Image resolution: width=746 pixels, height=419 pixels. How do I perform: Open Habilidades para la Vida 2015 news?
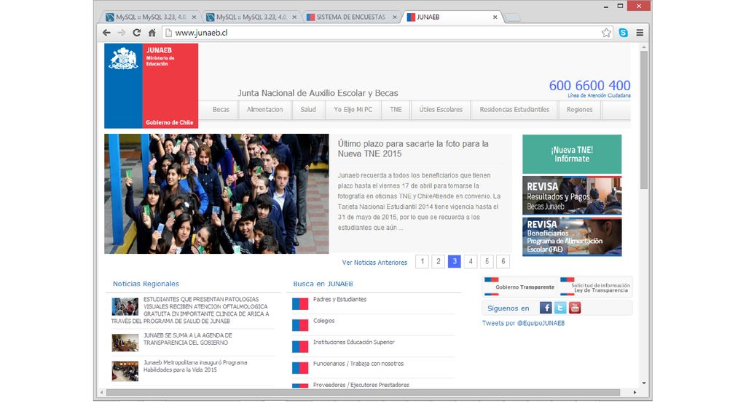click(195, 366)
